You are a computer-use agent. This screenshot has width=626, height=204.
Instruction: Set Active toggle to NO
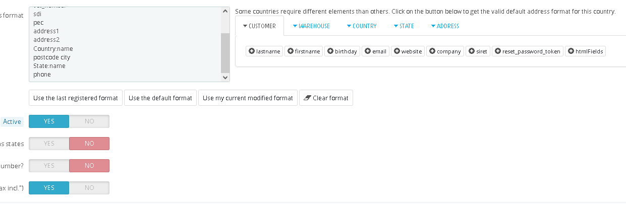point(89,121)
